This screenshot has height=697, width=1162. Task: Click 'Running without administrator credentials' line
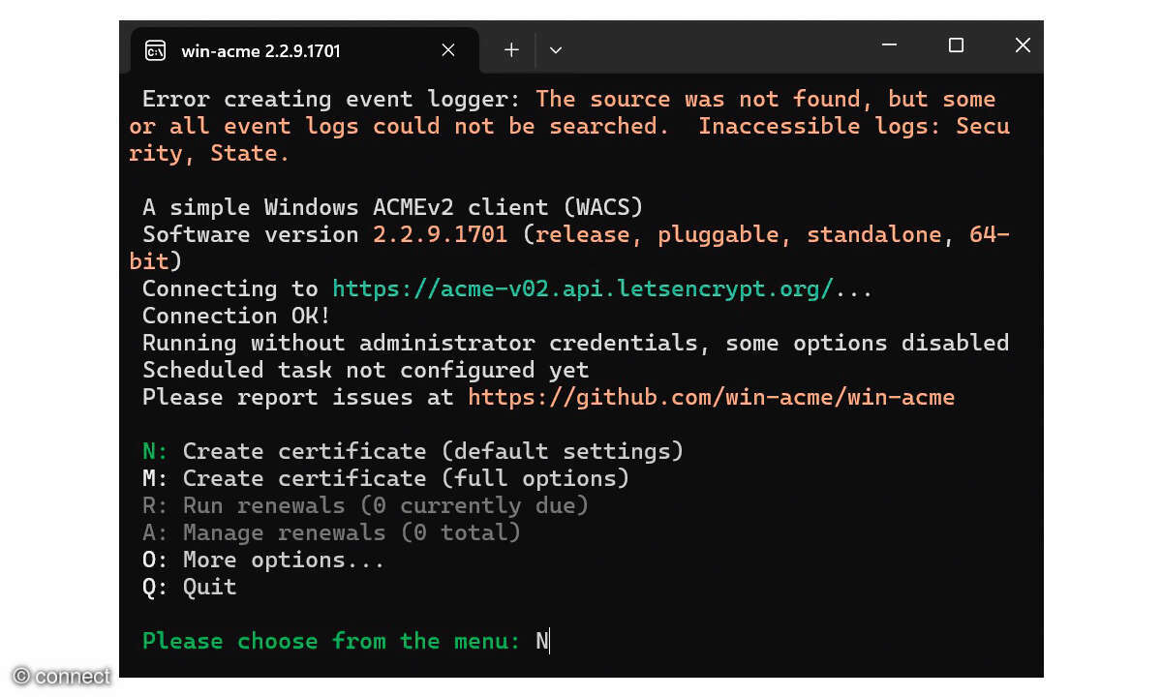coord(575,343)
